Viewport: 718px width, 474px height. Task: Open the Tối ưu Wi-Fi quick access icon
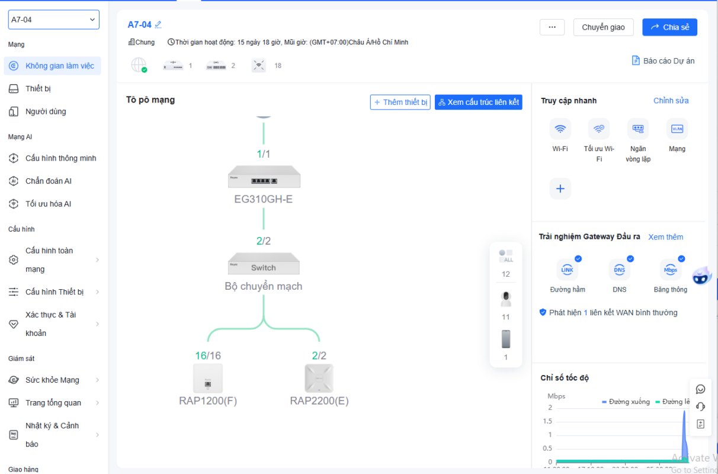599,129
